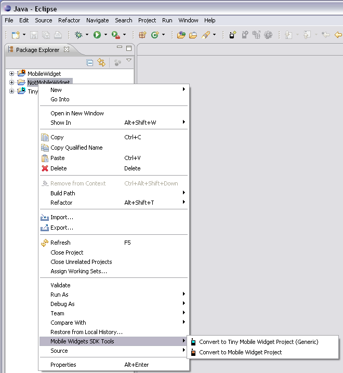343x373 pixels.
Task: Click the Collapse All icon in Package Explorer
Action: 90,62
